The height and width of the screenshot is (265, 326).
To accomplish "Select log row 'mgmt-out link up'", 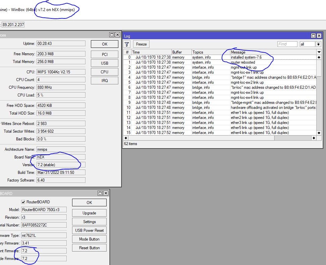I will click(220, 67).
